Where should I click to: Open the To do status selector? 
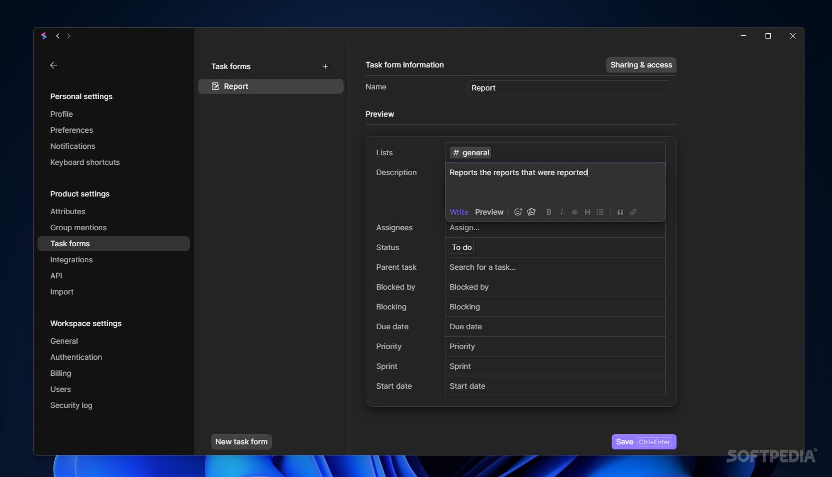(462, 247)
